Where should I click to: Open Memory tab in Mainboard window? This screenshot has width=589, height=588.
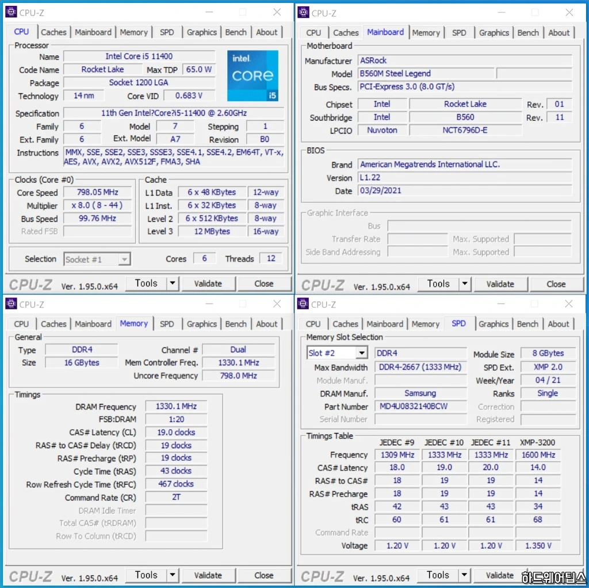point(426,33)
